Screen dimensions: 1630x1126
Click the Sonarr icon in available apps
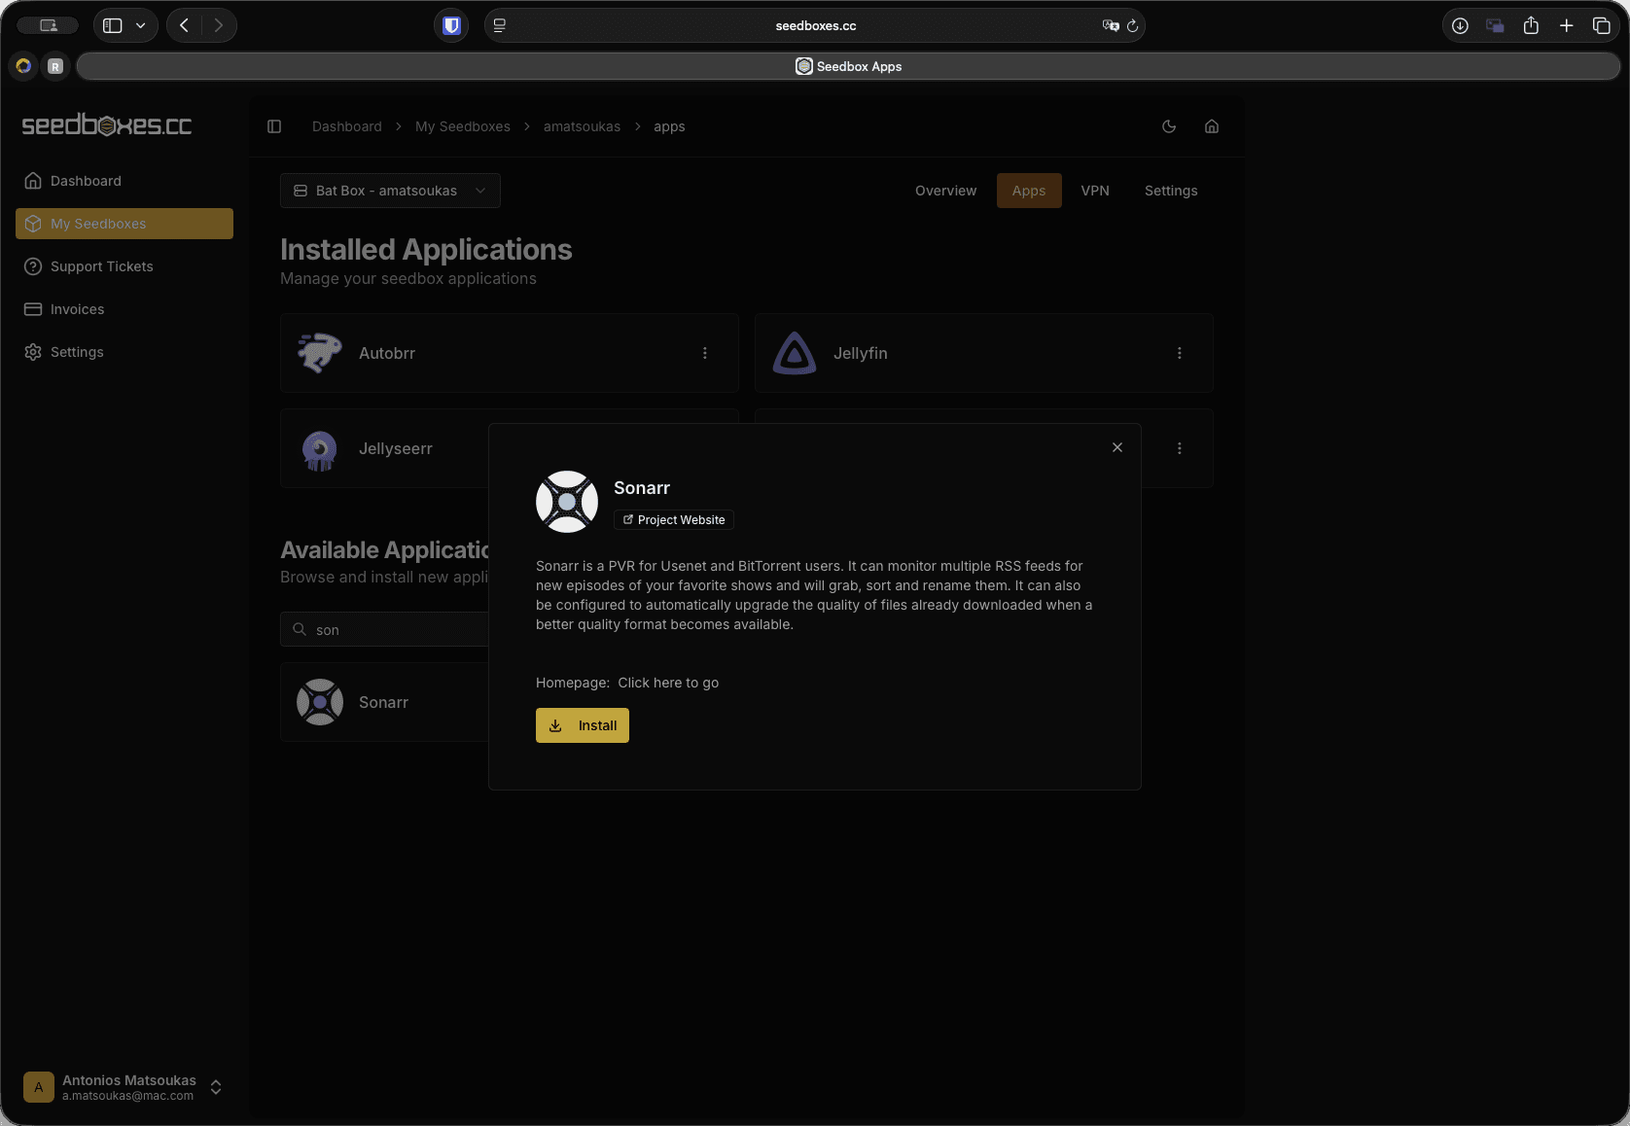click(320, 702)
